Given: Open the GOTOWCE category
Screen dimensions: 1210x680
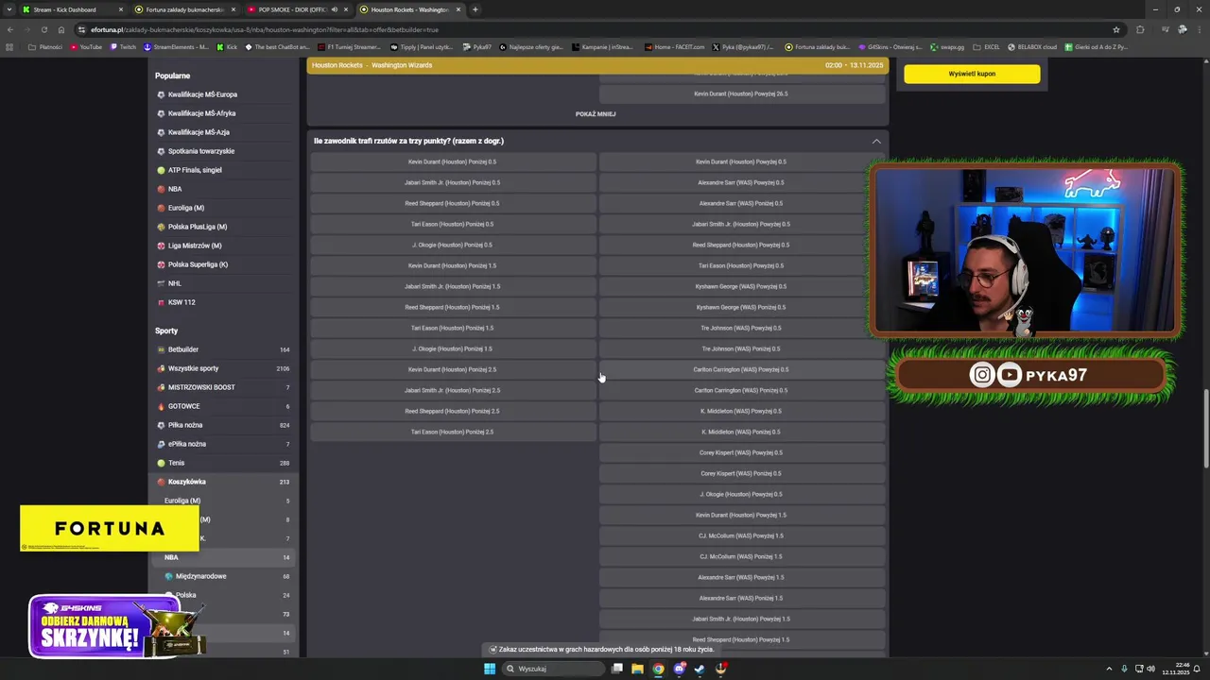Looking at the screenshot, I should click(x=225, y=406).
